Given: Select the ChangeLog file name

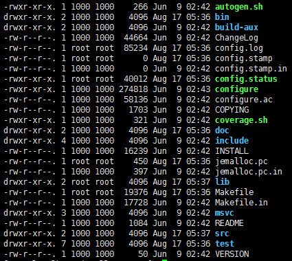Looking at the screenshot, I should pyautogui.click(x=236, y=38).
